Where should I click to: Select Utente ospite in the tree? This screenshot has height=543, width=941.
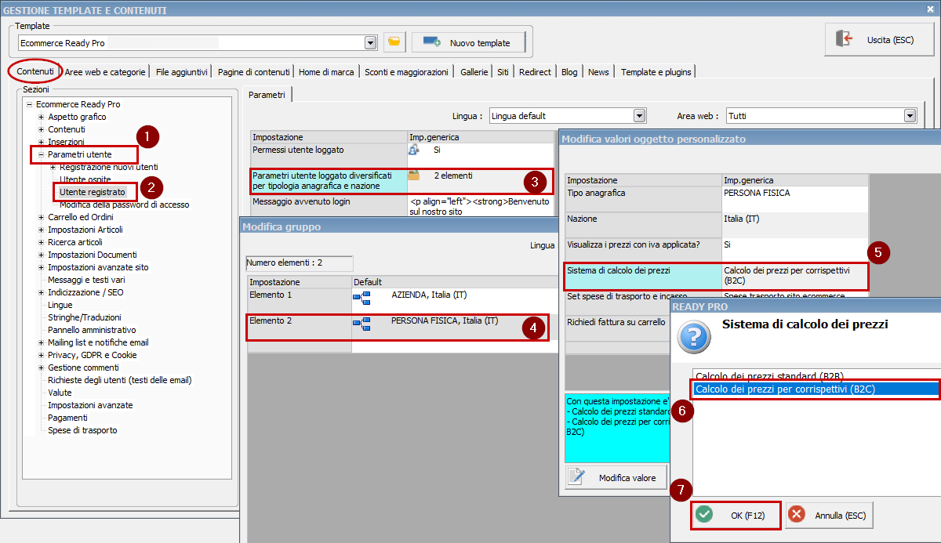[x=85, y=179]
